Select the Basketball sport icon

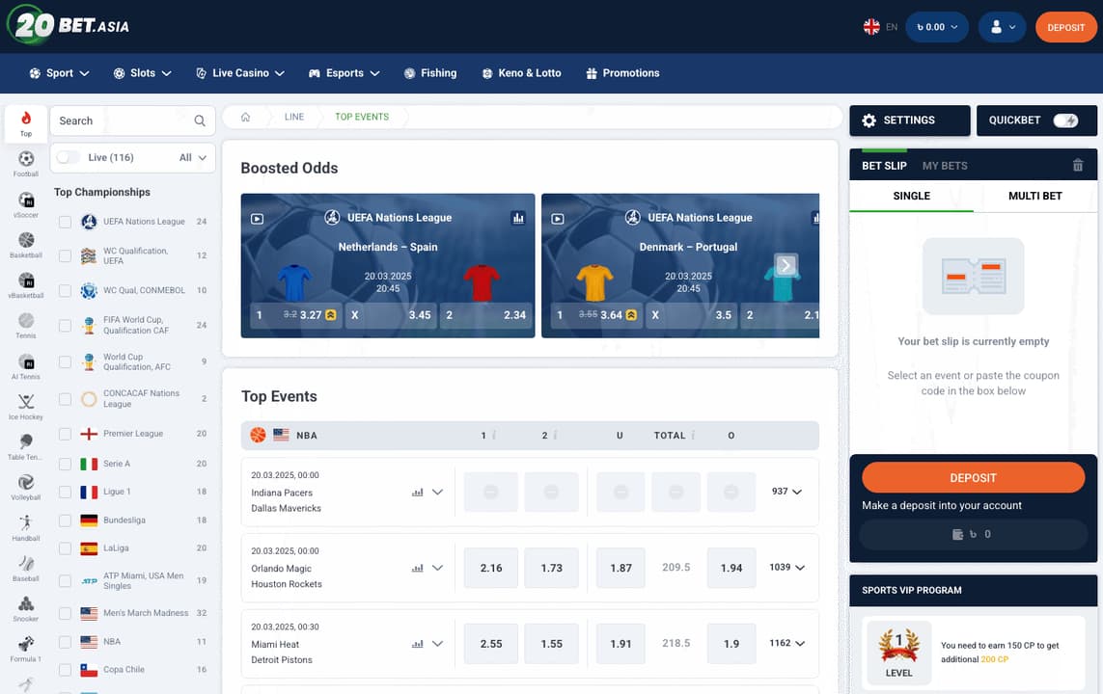point(26,243)
